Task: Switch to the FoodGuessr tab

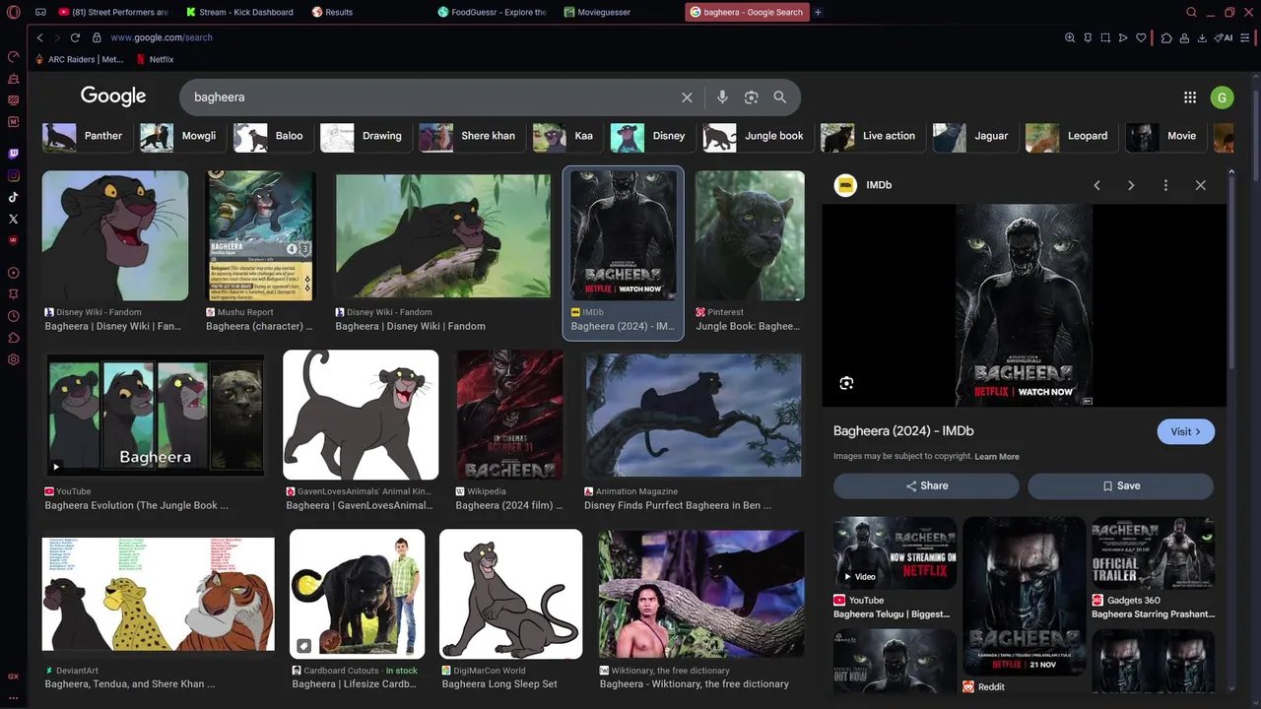Action: pos(493,12)
